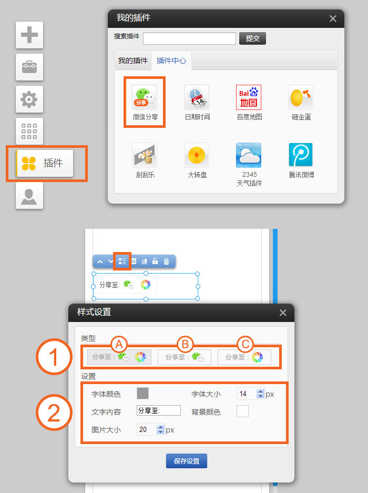This screenshot has height=493, width=368.
Task: Open the 字体颜色 gray color swatch
Action: pyautogui.click(x=142, y=394)
